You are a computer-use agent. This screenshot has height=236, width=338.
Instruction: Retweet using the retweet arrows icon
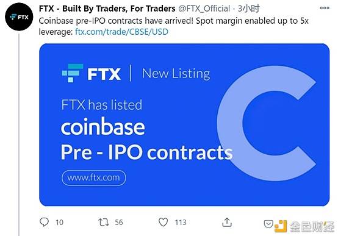[104, 222]
